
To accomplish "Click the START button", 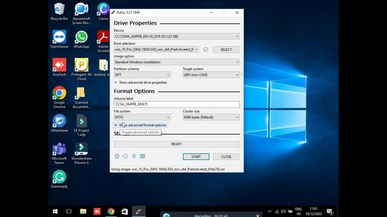I will click(196, 157).
